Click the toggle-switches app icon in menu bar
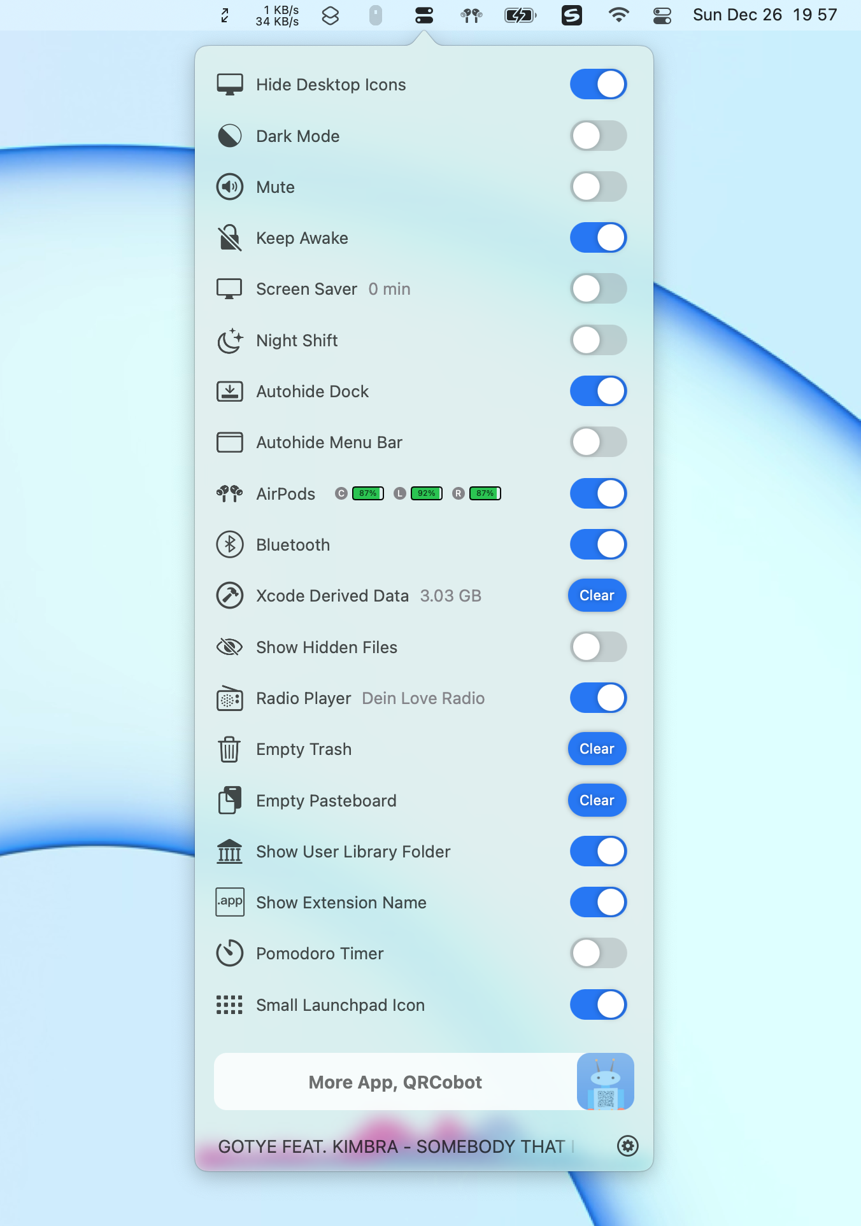Image resolution: width=861 pixels, height=1226 pixels. coord(424,15)
